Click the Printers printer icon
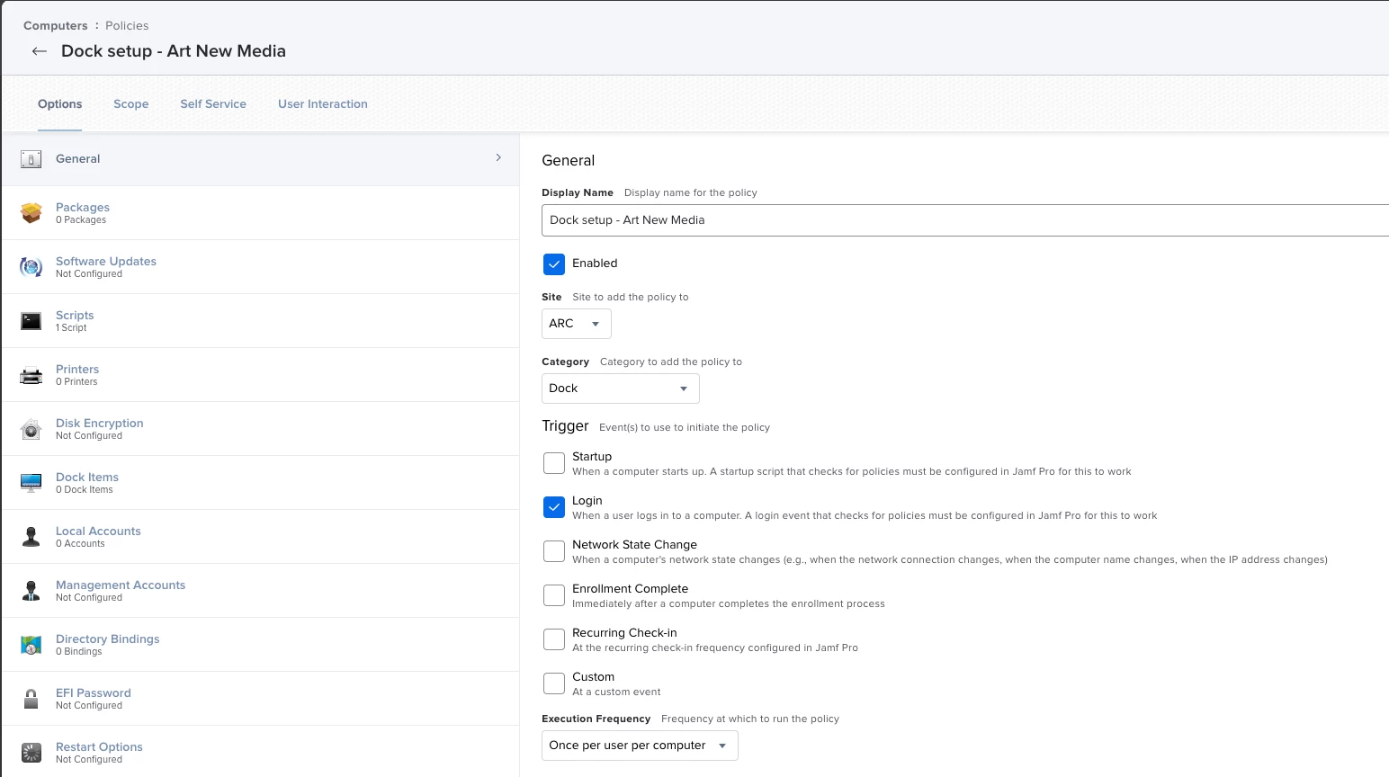 point(31,375)
